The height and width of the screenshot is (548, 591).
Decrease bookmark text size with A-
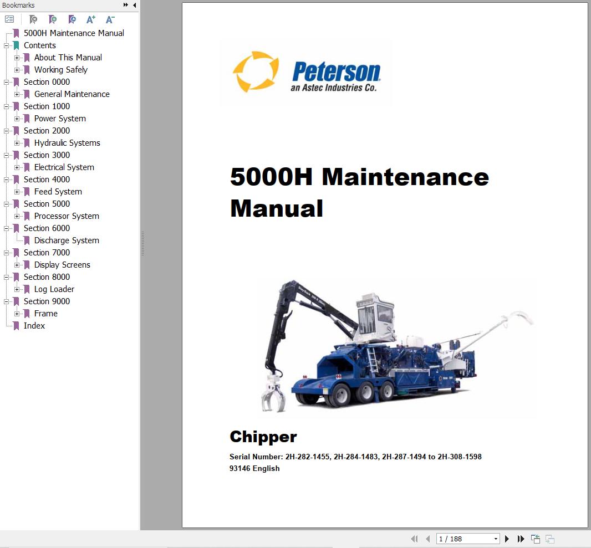pyautogui.click(x=110, y=19)
